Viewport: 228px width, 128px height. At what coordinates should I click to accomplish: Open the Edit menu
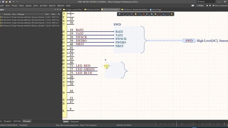click(2, 6)
